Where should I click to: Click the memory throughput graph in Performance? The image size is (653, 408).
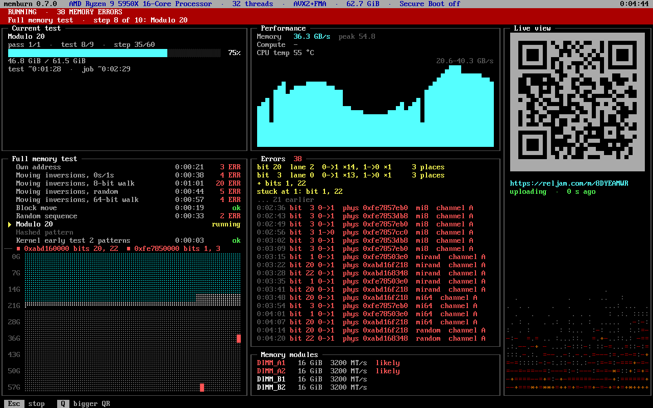375,106
